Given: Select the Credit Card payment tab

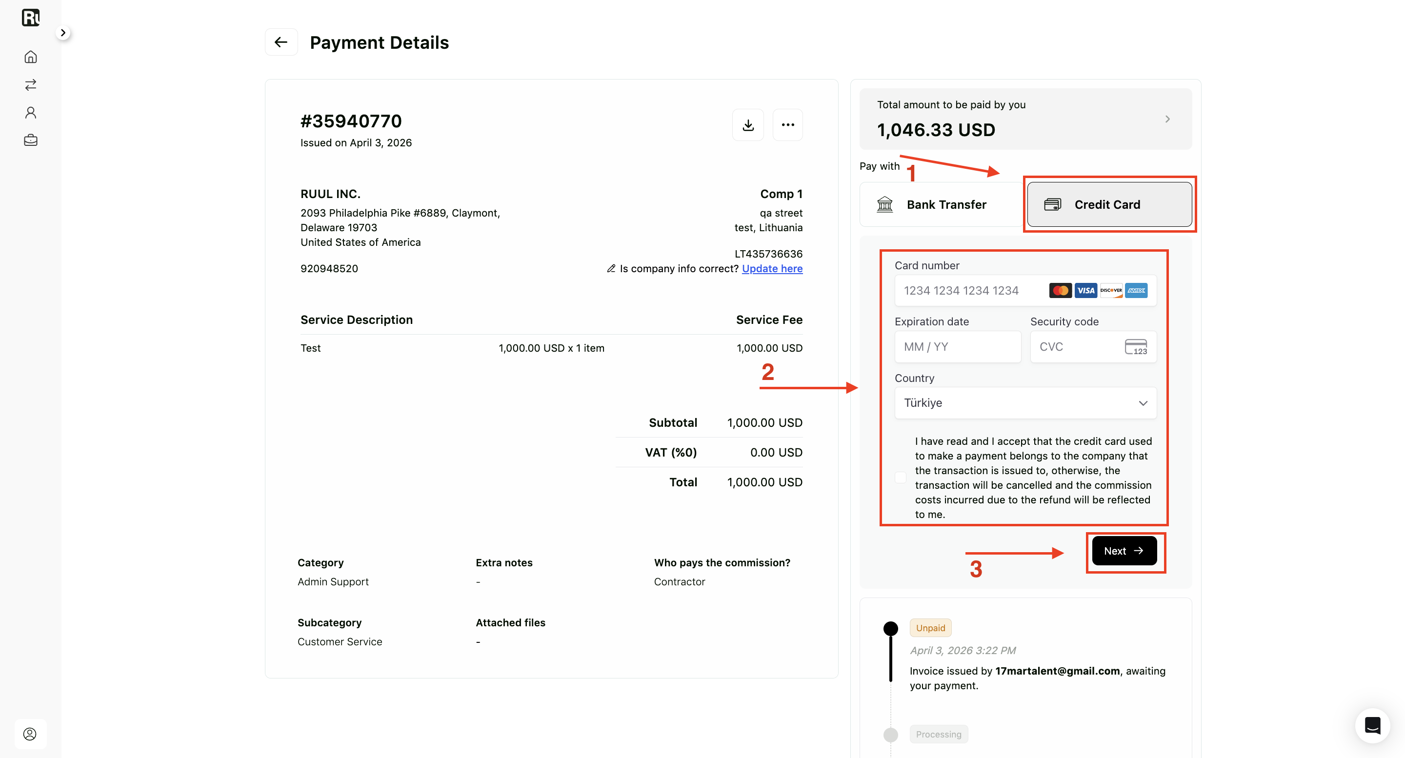Looking at the screenshot, I should tap(1109, 204).
